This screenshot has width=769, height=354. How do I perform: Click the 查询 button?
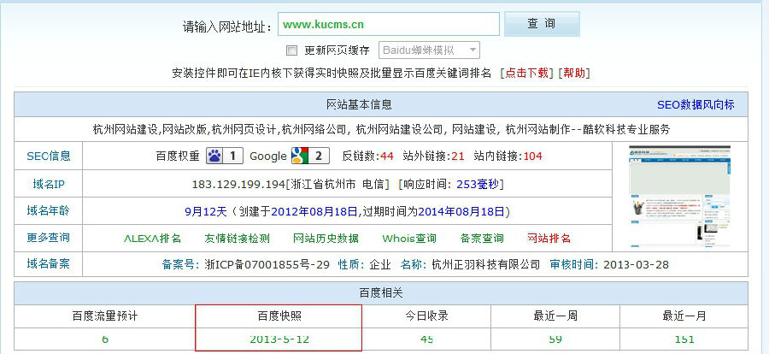tap(542, 24)
